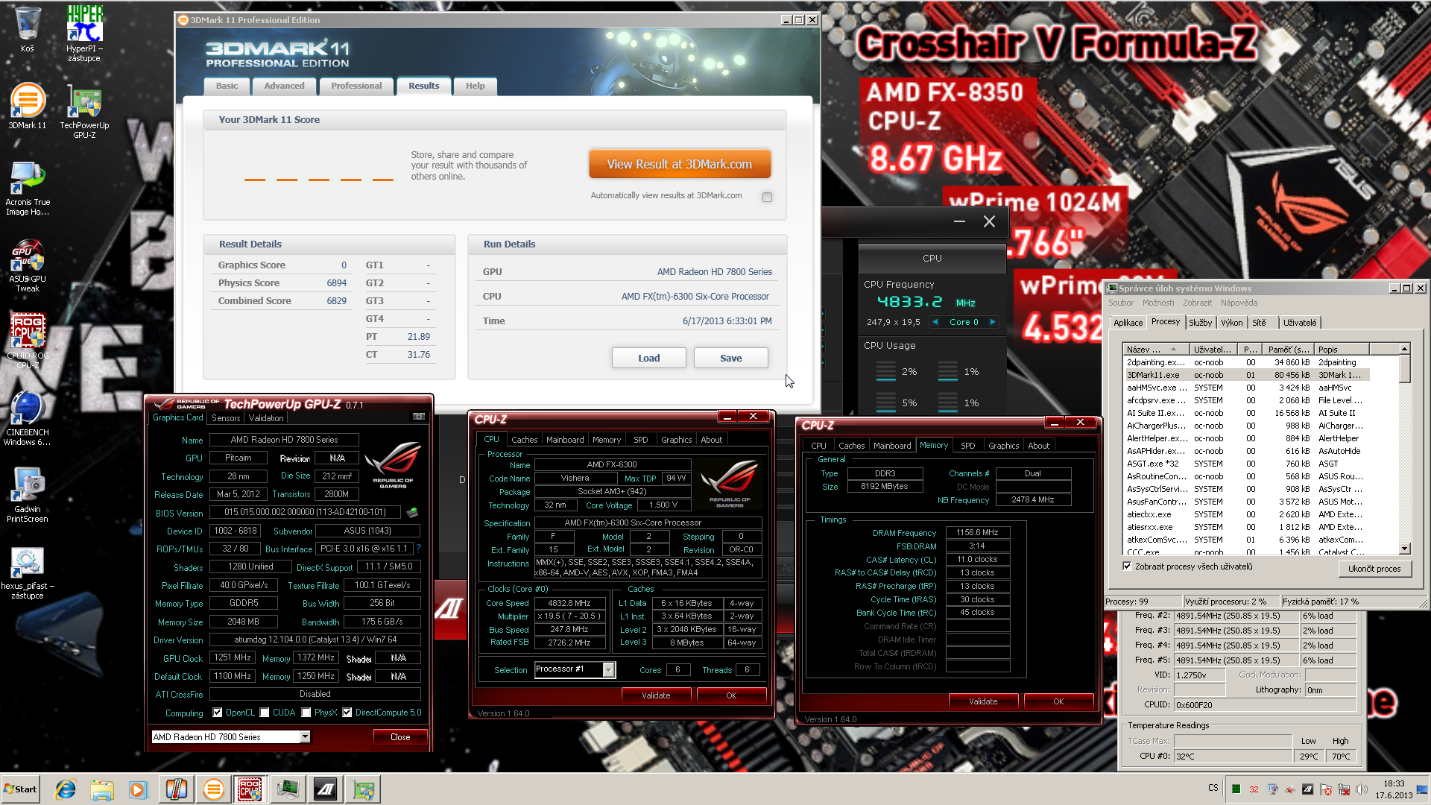
Task: Click View Result at 3DMark.com button
Action: click(x=679, y=164)
